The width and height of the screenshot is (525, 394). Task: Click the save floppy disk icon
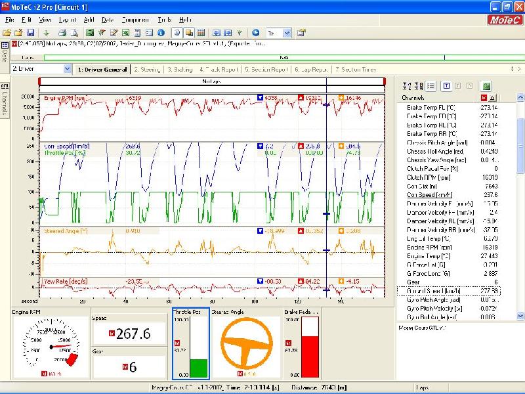tap(30, 32)
